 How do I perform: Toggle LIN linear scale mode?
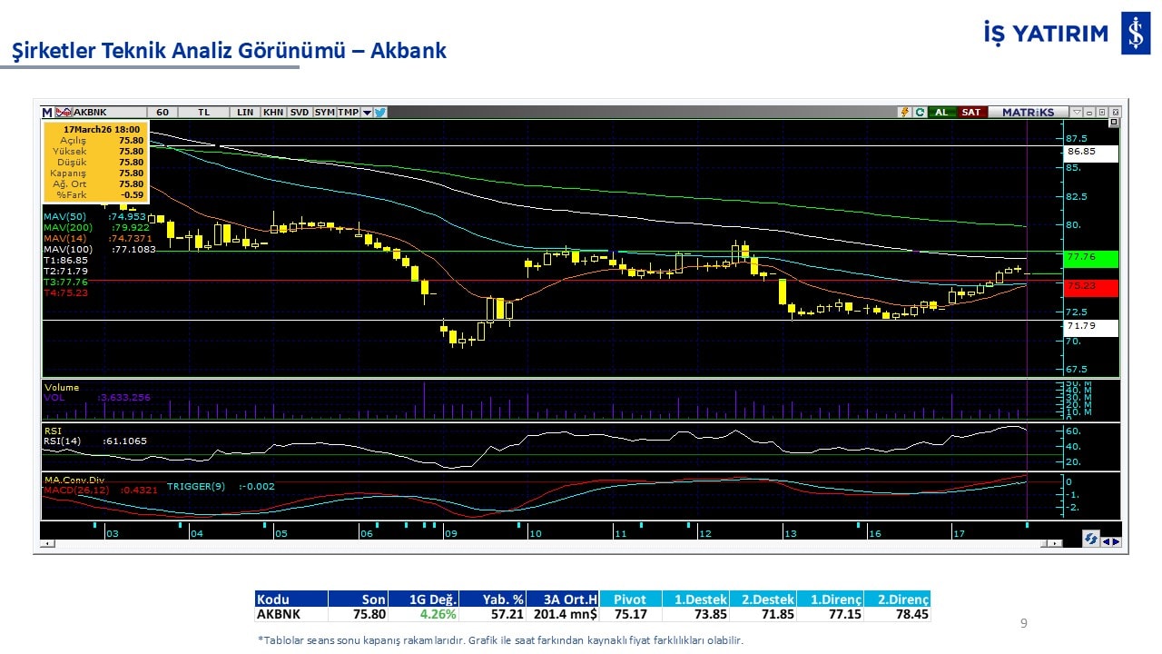(x=245, y=113)
